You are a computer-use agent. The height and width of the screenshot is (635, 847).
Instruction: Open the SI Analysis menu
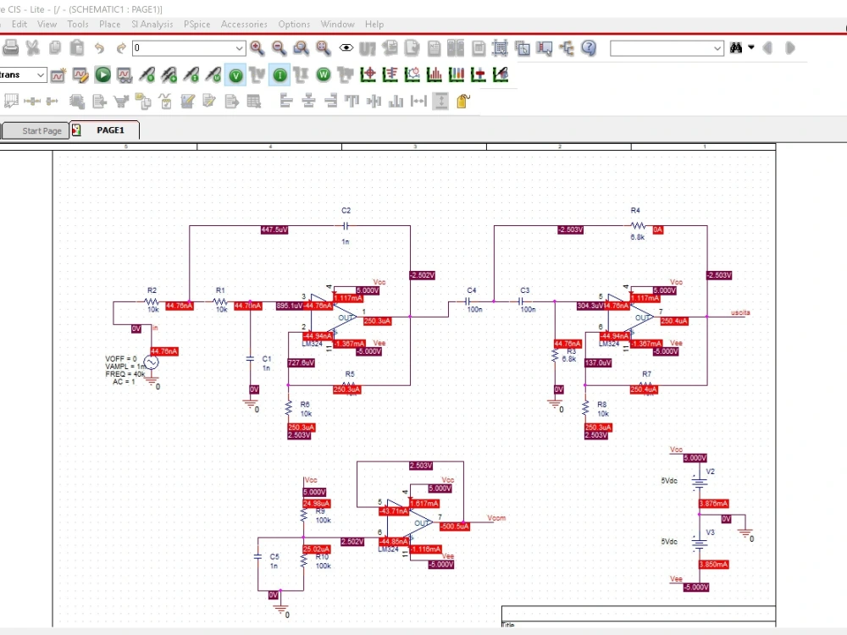[x=152, y=25]
